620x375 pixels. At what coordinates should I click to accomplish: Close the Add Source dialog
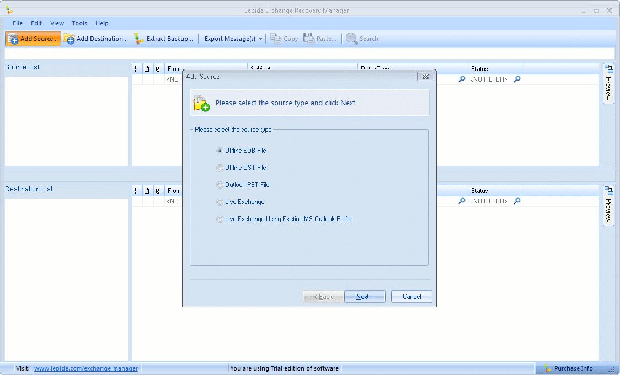(x=425, y=77)
